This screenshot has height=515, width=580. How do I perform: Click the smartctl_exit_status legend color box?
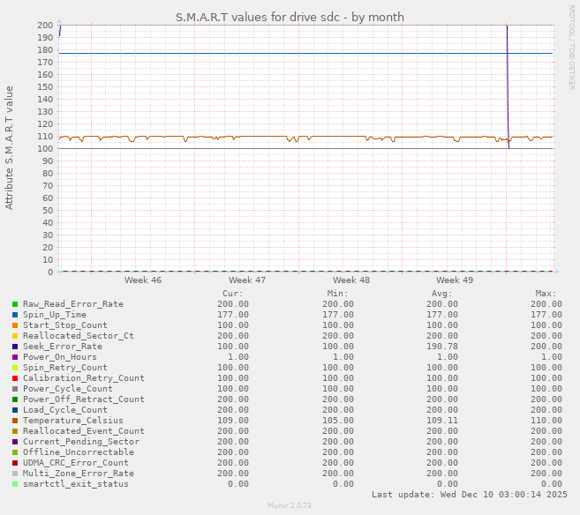point(15,484)
